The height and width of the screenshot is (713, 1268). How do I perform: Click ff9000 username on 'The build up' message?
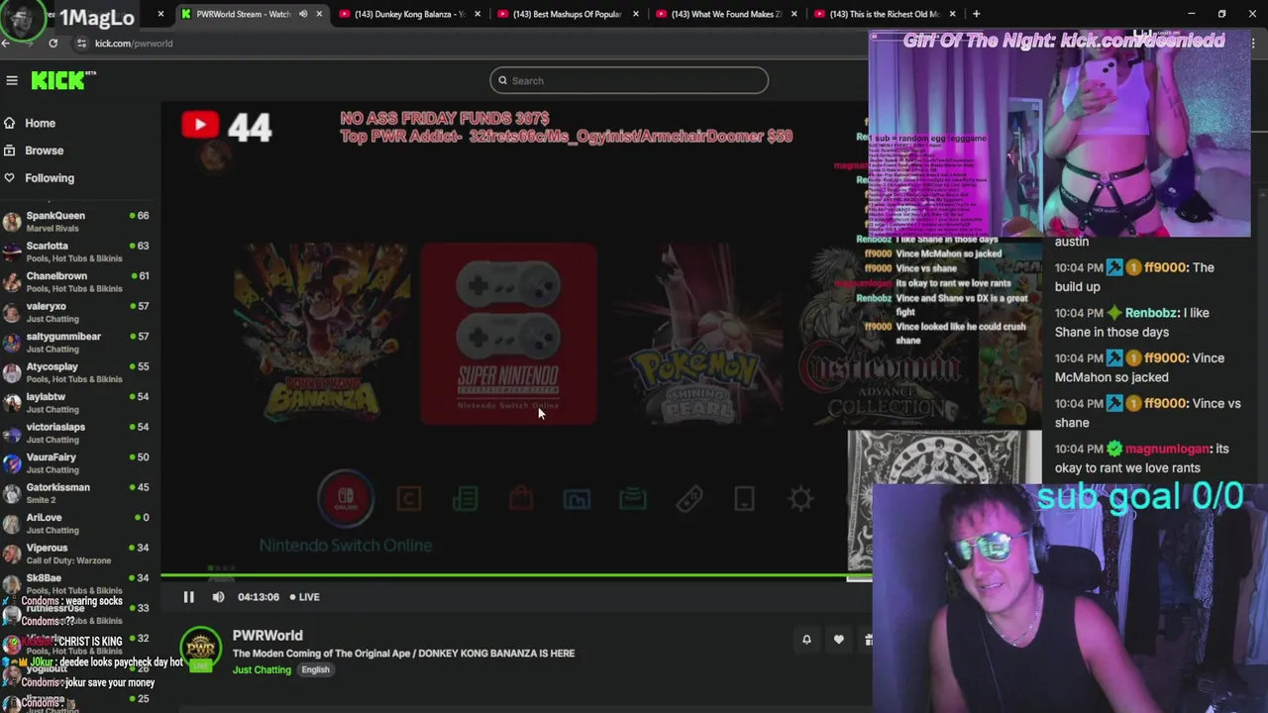coord(1165,267)
